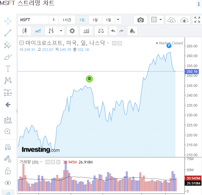Activate the zoom-in magnifier tool
Screen dimensions: 202x195
tap(8, 132)
